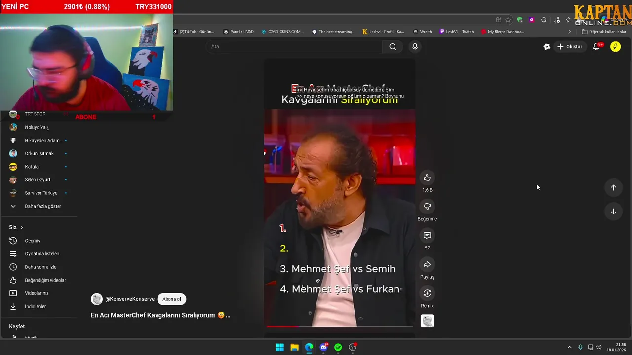632x355 pixels.
Task: Open the @KonserveKonserve channel link
Action: point(130,299)
